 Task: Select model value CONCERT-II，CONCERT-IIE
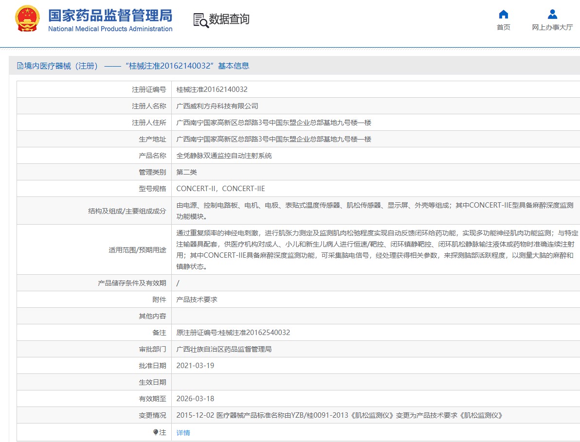(x=220, y=189)
